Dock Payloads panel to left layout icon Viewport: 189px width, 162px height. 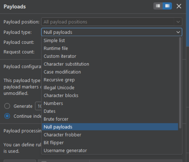pyautogui.click(x=158, y=6)
